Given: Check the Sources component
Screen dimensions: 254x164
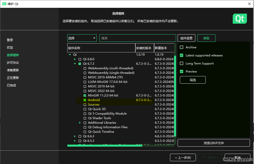Looking at the screenshot, I should (85, 105).
